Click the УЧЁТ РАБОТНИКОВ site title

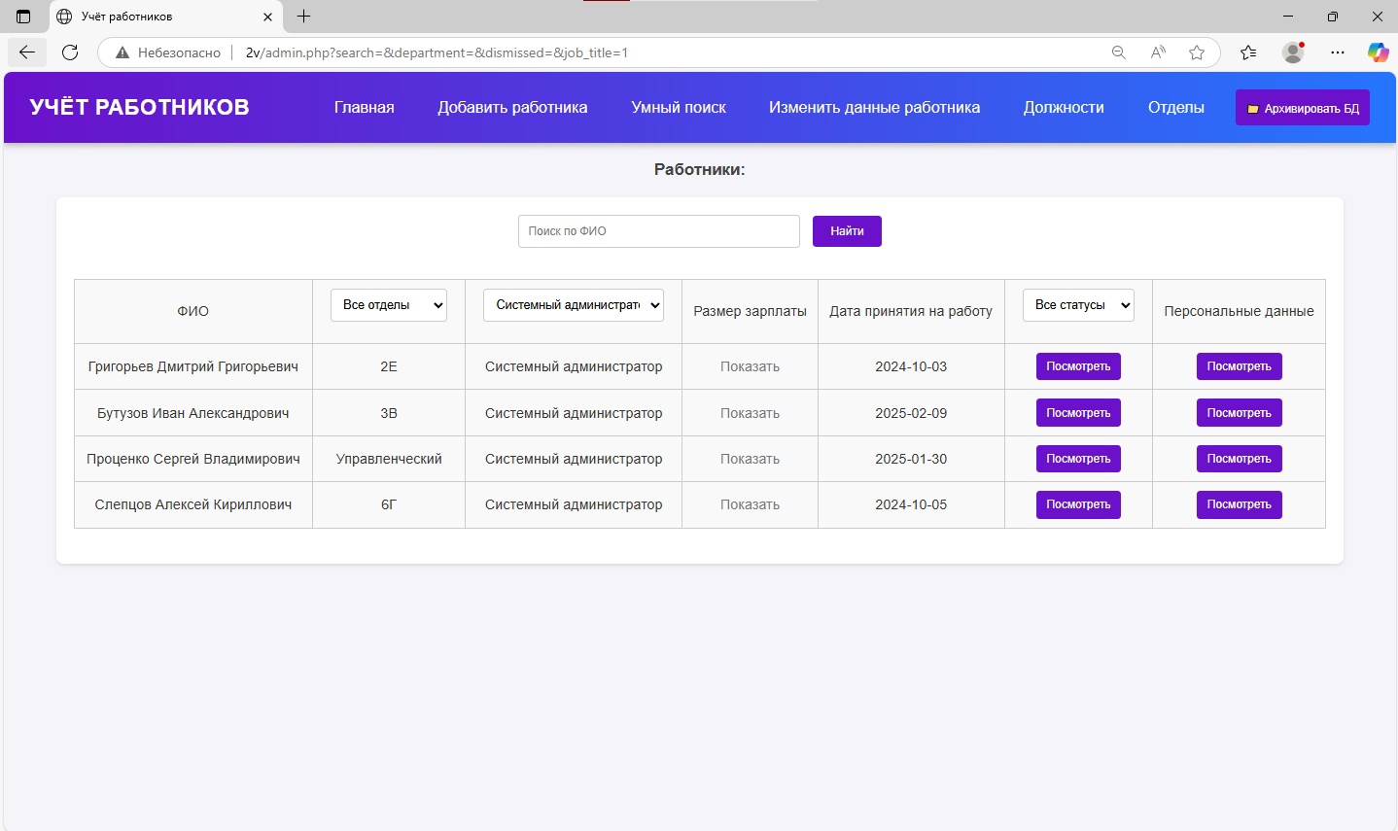pyautogui.click(x=140, y=107)
